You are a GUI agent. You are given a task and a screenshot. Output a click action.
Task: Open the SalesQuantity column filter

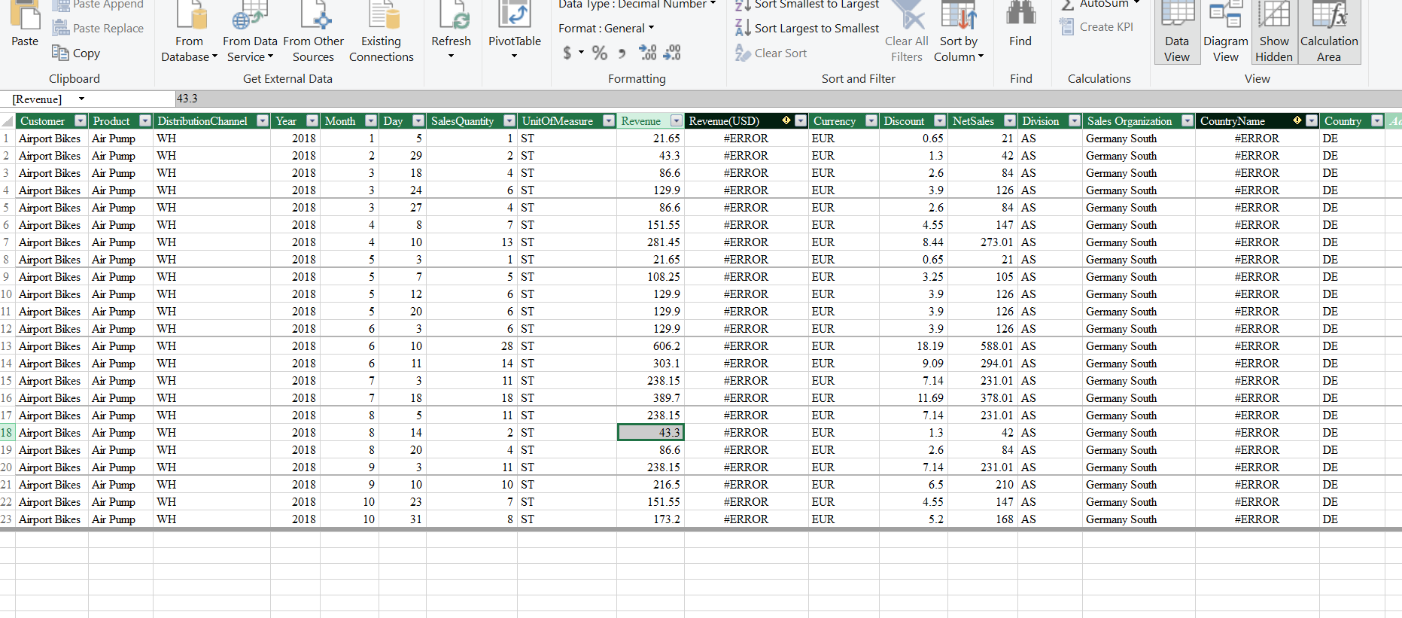[509, 121]
